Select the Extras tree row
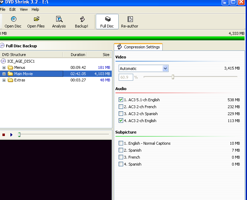 point(56,80)
